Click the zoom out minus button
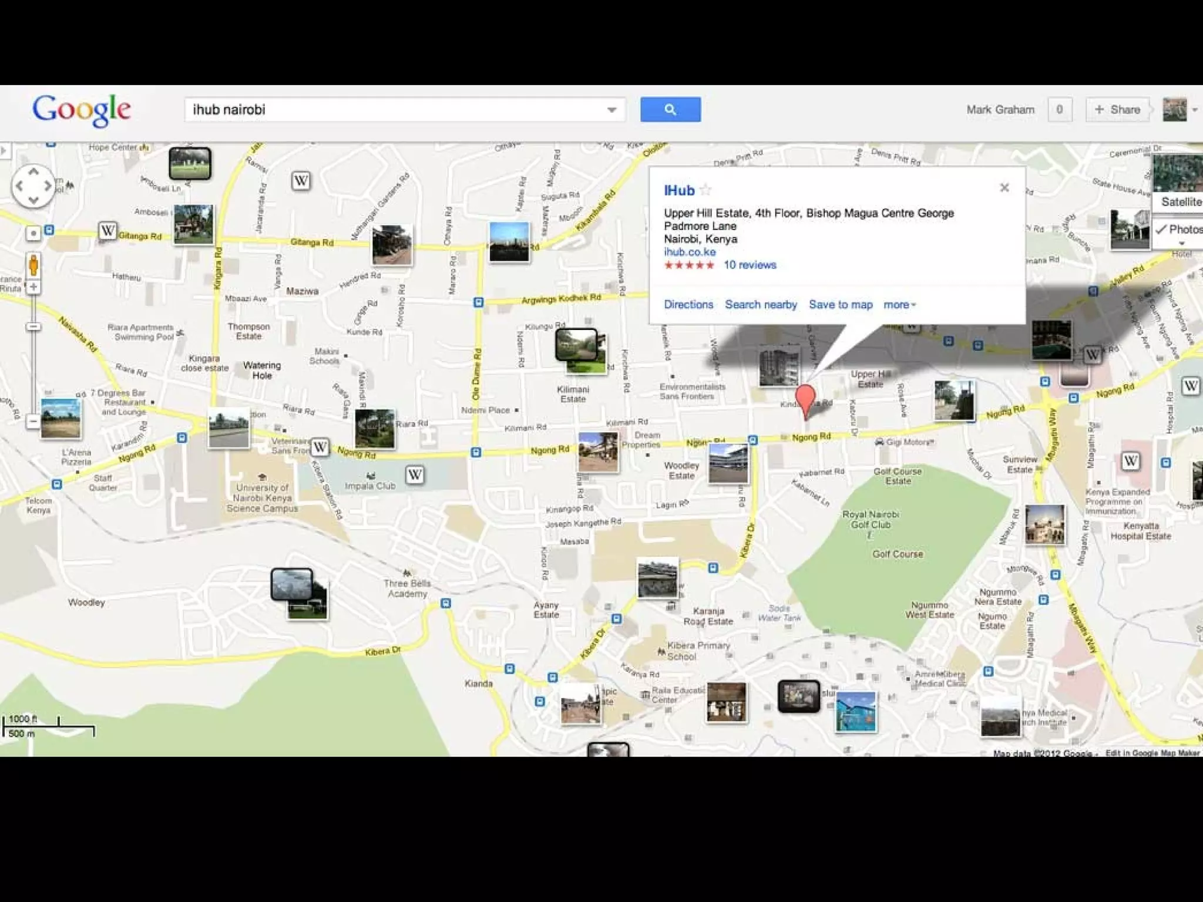1203x902 pixels. pyautogui.click(x=33, y=421)
